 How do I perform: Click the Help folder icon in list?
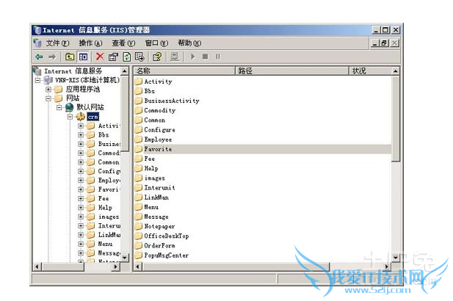[139, 168]
